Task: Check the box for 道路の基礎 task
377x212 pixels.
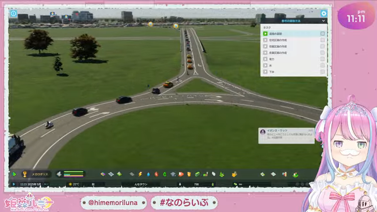Action: click(323, 34)
